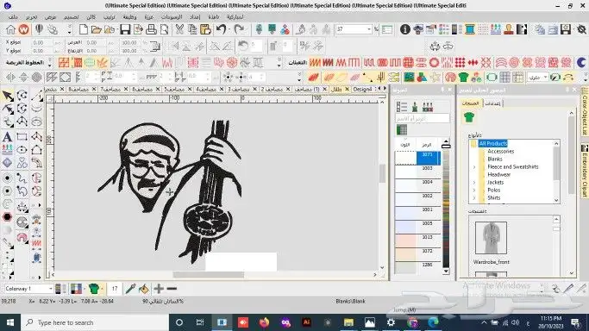Click the blue crescent icon in the stitch toolbar

click(581, 63)
